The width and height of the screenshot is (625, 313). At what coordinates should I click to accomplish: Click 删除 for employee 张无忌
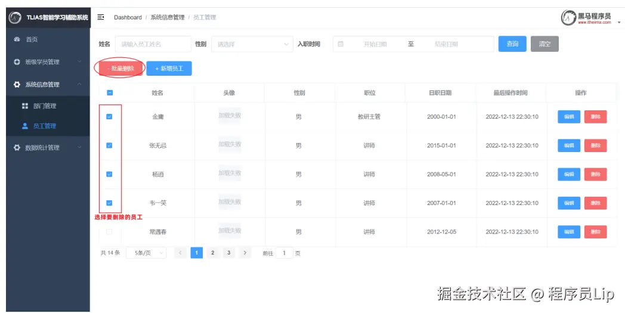pos(596,145)
